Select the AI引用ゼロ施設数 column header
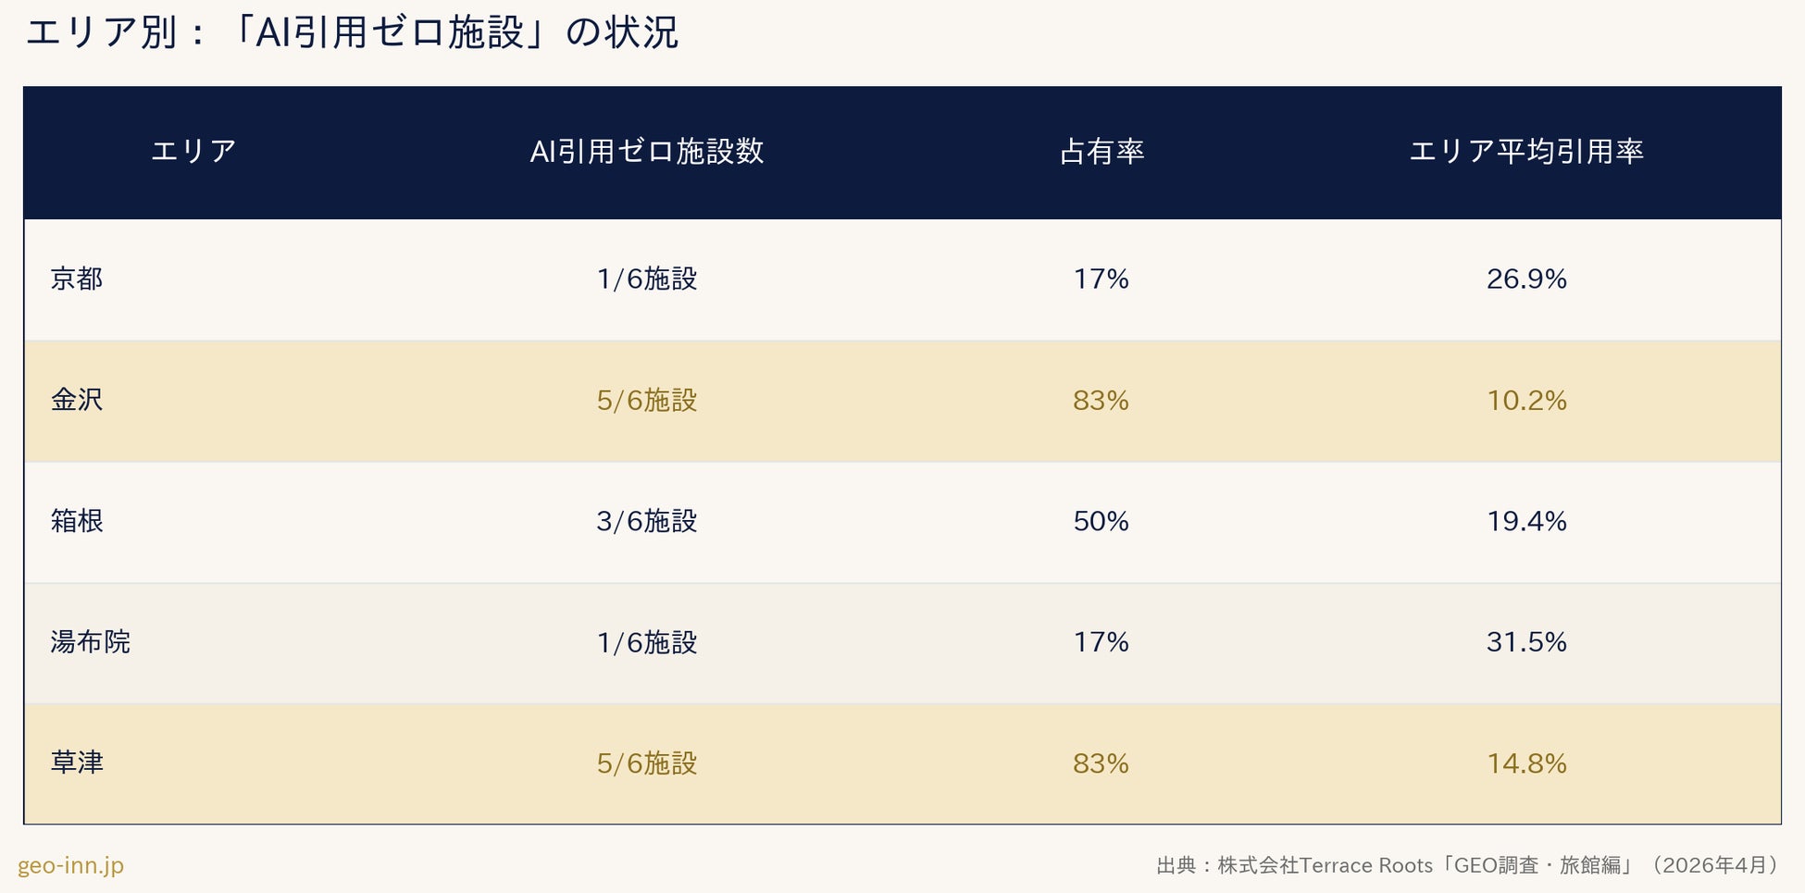Screen dimensions: 1805x893 pos(647,151)
